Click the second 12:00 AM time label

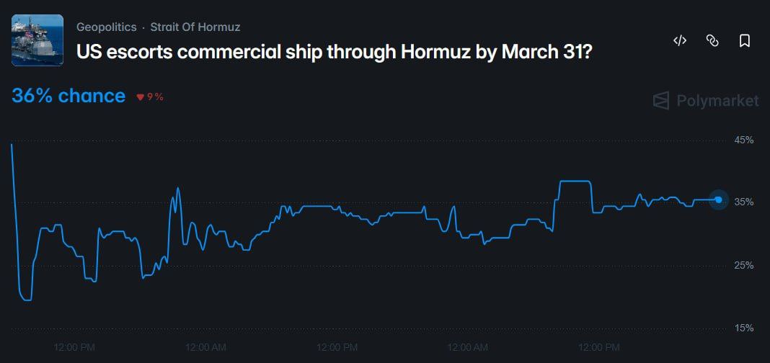468,347
